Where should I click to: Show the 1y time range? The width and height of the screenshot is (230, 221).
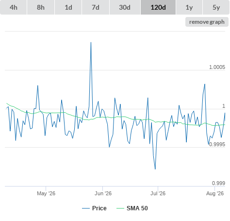click(x=189, y=7)
